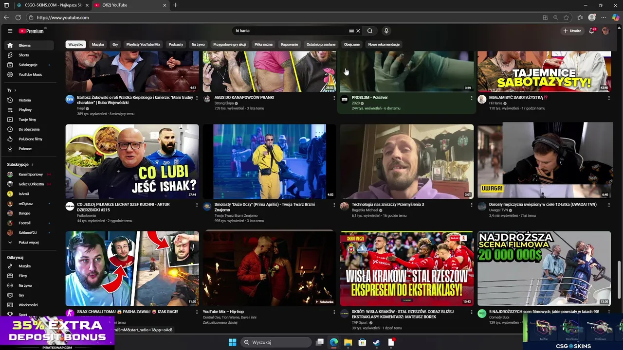Select the Nowe rekomendacje chip
The height and width of the screenshot is (350, 623).
(x=384, y=44)
